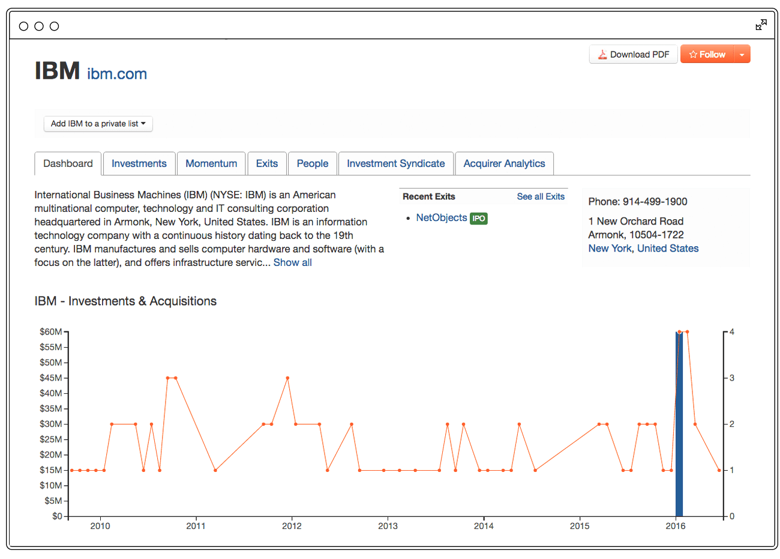Open the Momentum tab
The height and width of the screenshot is (559, 780).
[x=211, y=163]
